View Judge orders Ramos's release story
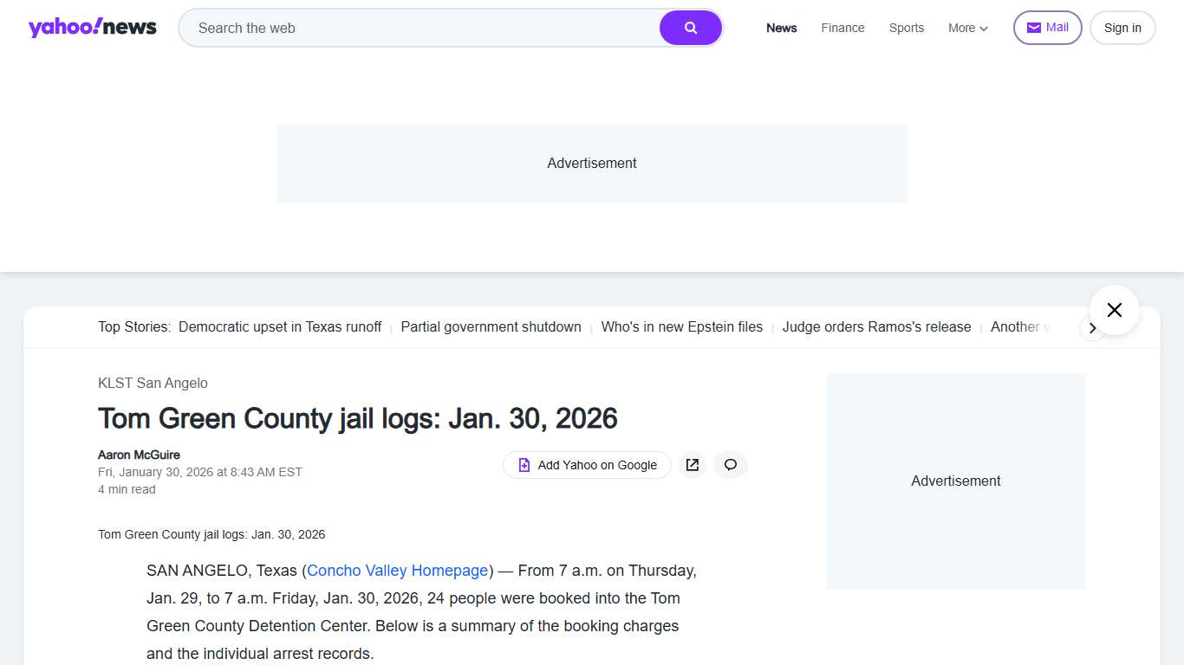The width and height of the screenshot is (1184, 665). pyautogui.click(x=876, y=326)
